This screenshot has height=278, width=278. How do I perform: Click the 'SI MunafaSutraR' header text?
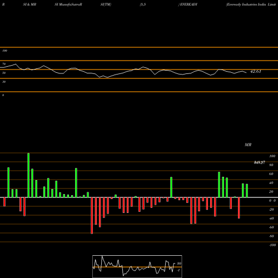(68, 4)
